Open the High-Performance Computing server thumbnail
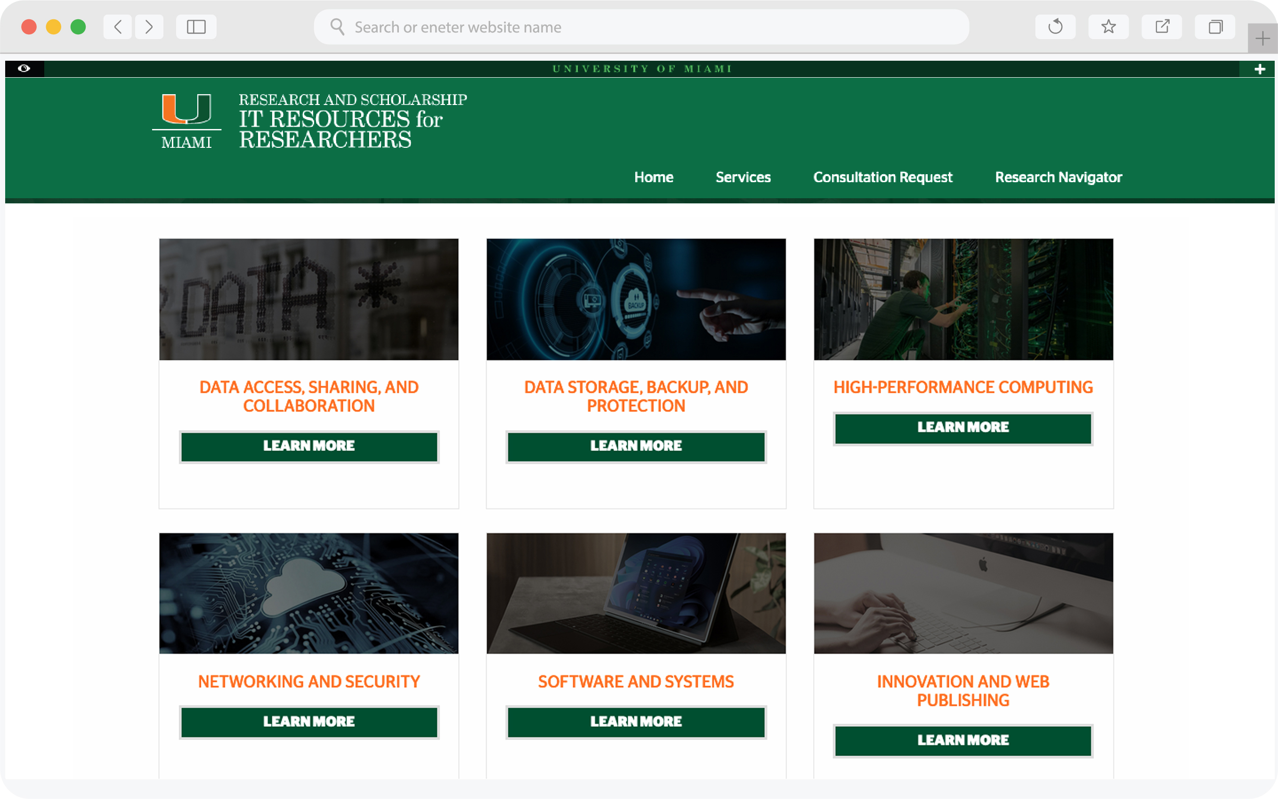This screenshot has height=799, width=1278. click(x=963, y=299)
